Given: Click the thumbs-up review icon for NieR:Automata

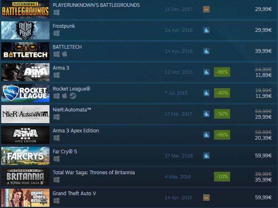Looking at the screenshot, I should click(x=206, y=114).
